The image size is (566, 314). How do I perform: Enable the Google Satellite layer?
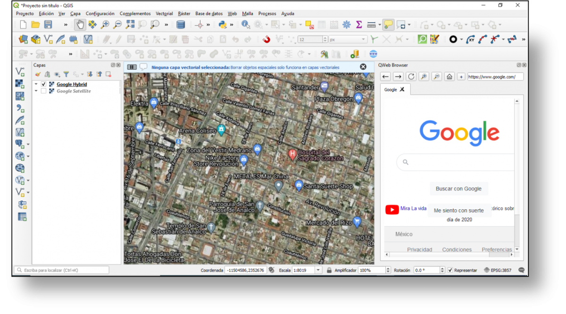click(43, 91)
